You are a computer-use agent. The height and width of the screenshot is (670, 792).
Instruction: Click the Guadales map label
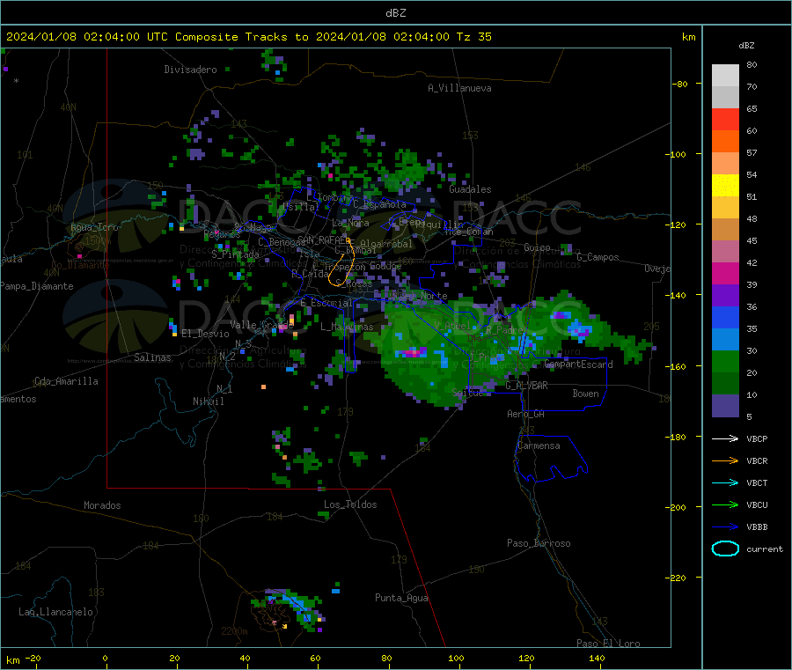coord(470,189)
